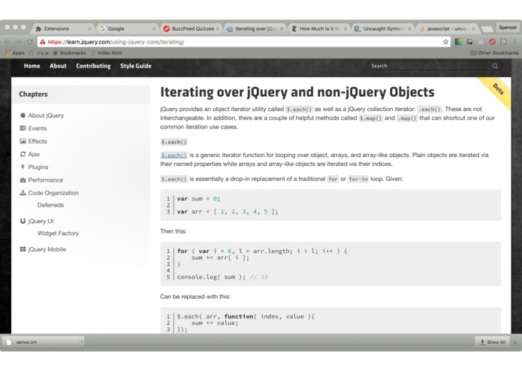Open the Plugins chapter link
This screenshot has height=371, width=522.
point(38,167)
